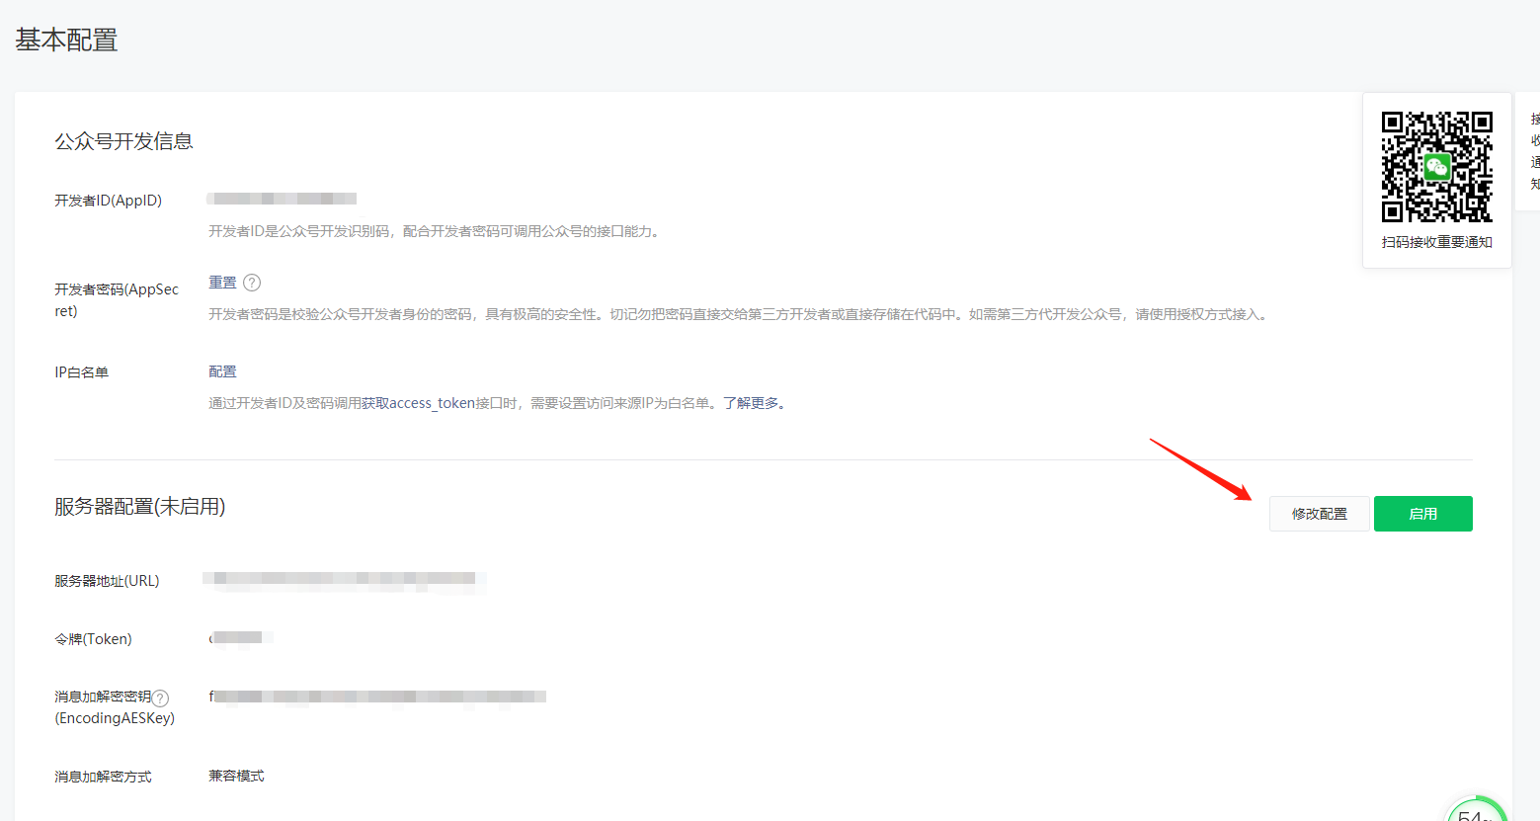Click help icon beside 消息加解密密钥

pos(161,698)
